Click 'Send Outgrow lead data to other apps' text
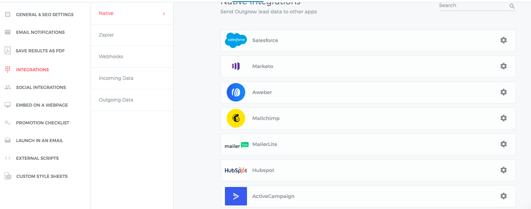The height and width of the screenshot is (209, 531). (269, 12)
